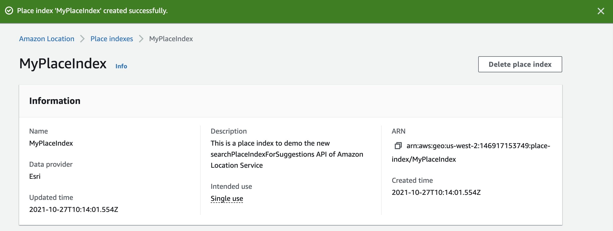Select the Esri data provider value
This screenshot has width=613, height=231.
tap(35, 176)
